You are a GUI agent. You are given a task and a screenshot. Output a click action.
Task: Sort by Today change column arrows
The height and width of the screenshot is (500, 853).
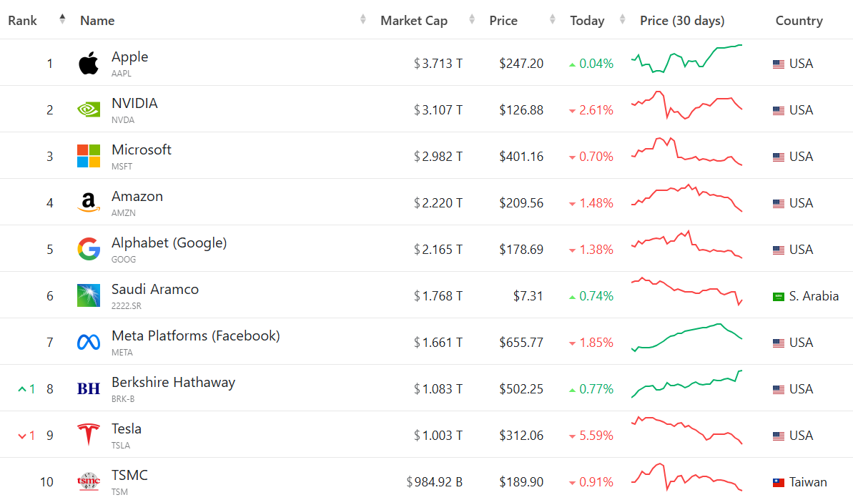tap(622, 19)
